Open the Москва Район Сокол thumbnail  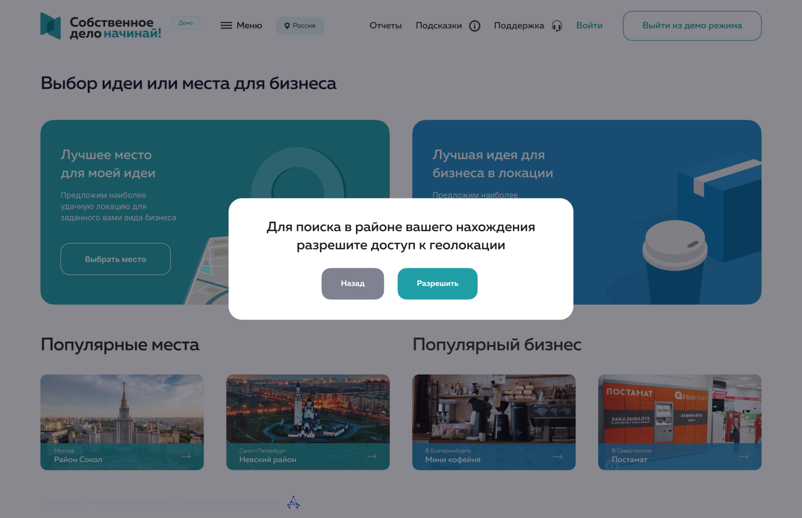click(122, 422)
